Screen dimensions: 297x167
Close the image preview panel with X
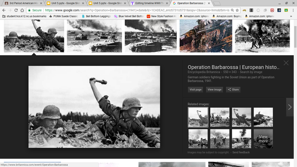click(286, 63)
